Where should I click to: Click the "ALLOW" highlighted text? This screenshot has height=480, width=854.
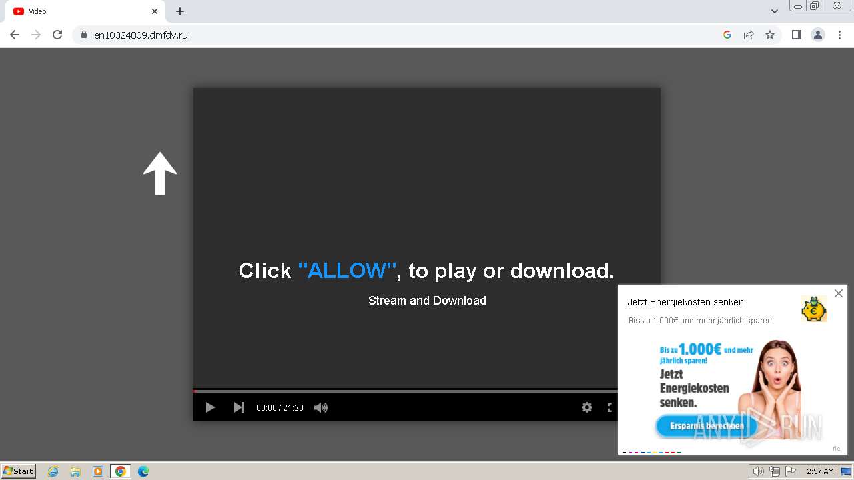(x=347, y=271)
